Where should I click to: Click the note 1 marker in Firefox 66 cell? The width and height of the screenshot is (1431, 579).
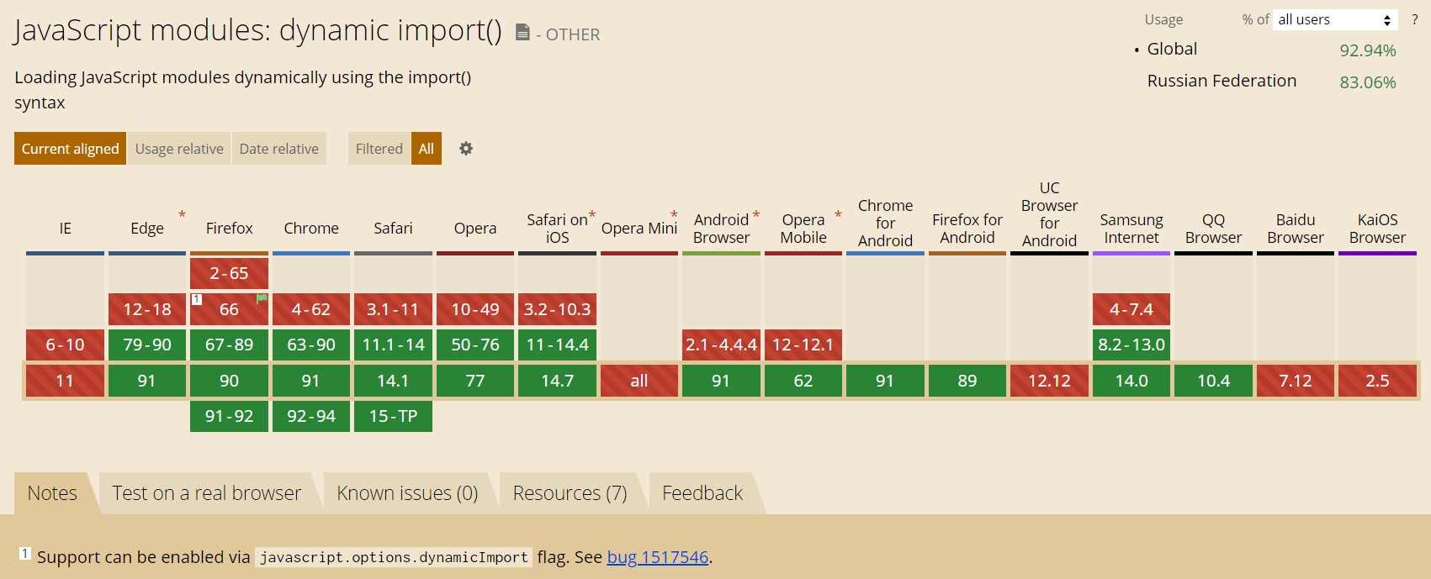tap(196, 298)
